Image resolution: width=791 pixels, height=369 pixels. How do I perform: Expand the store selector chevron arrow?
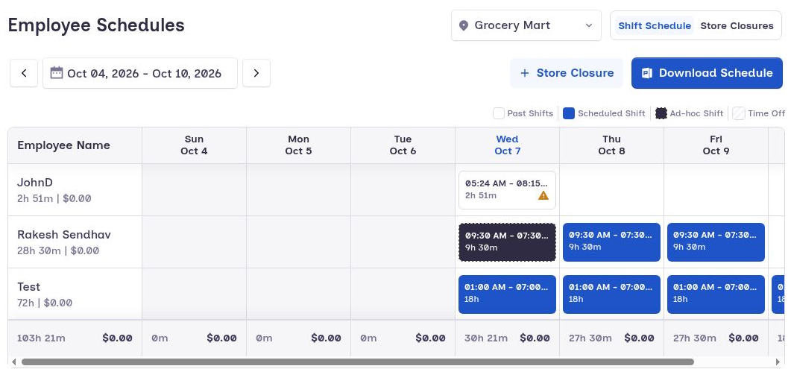click(589, 25)
